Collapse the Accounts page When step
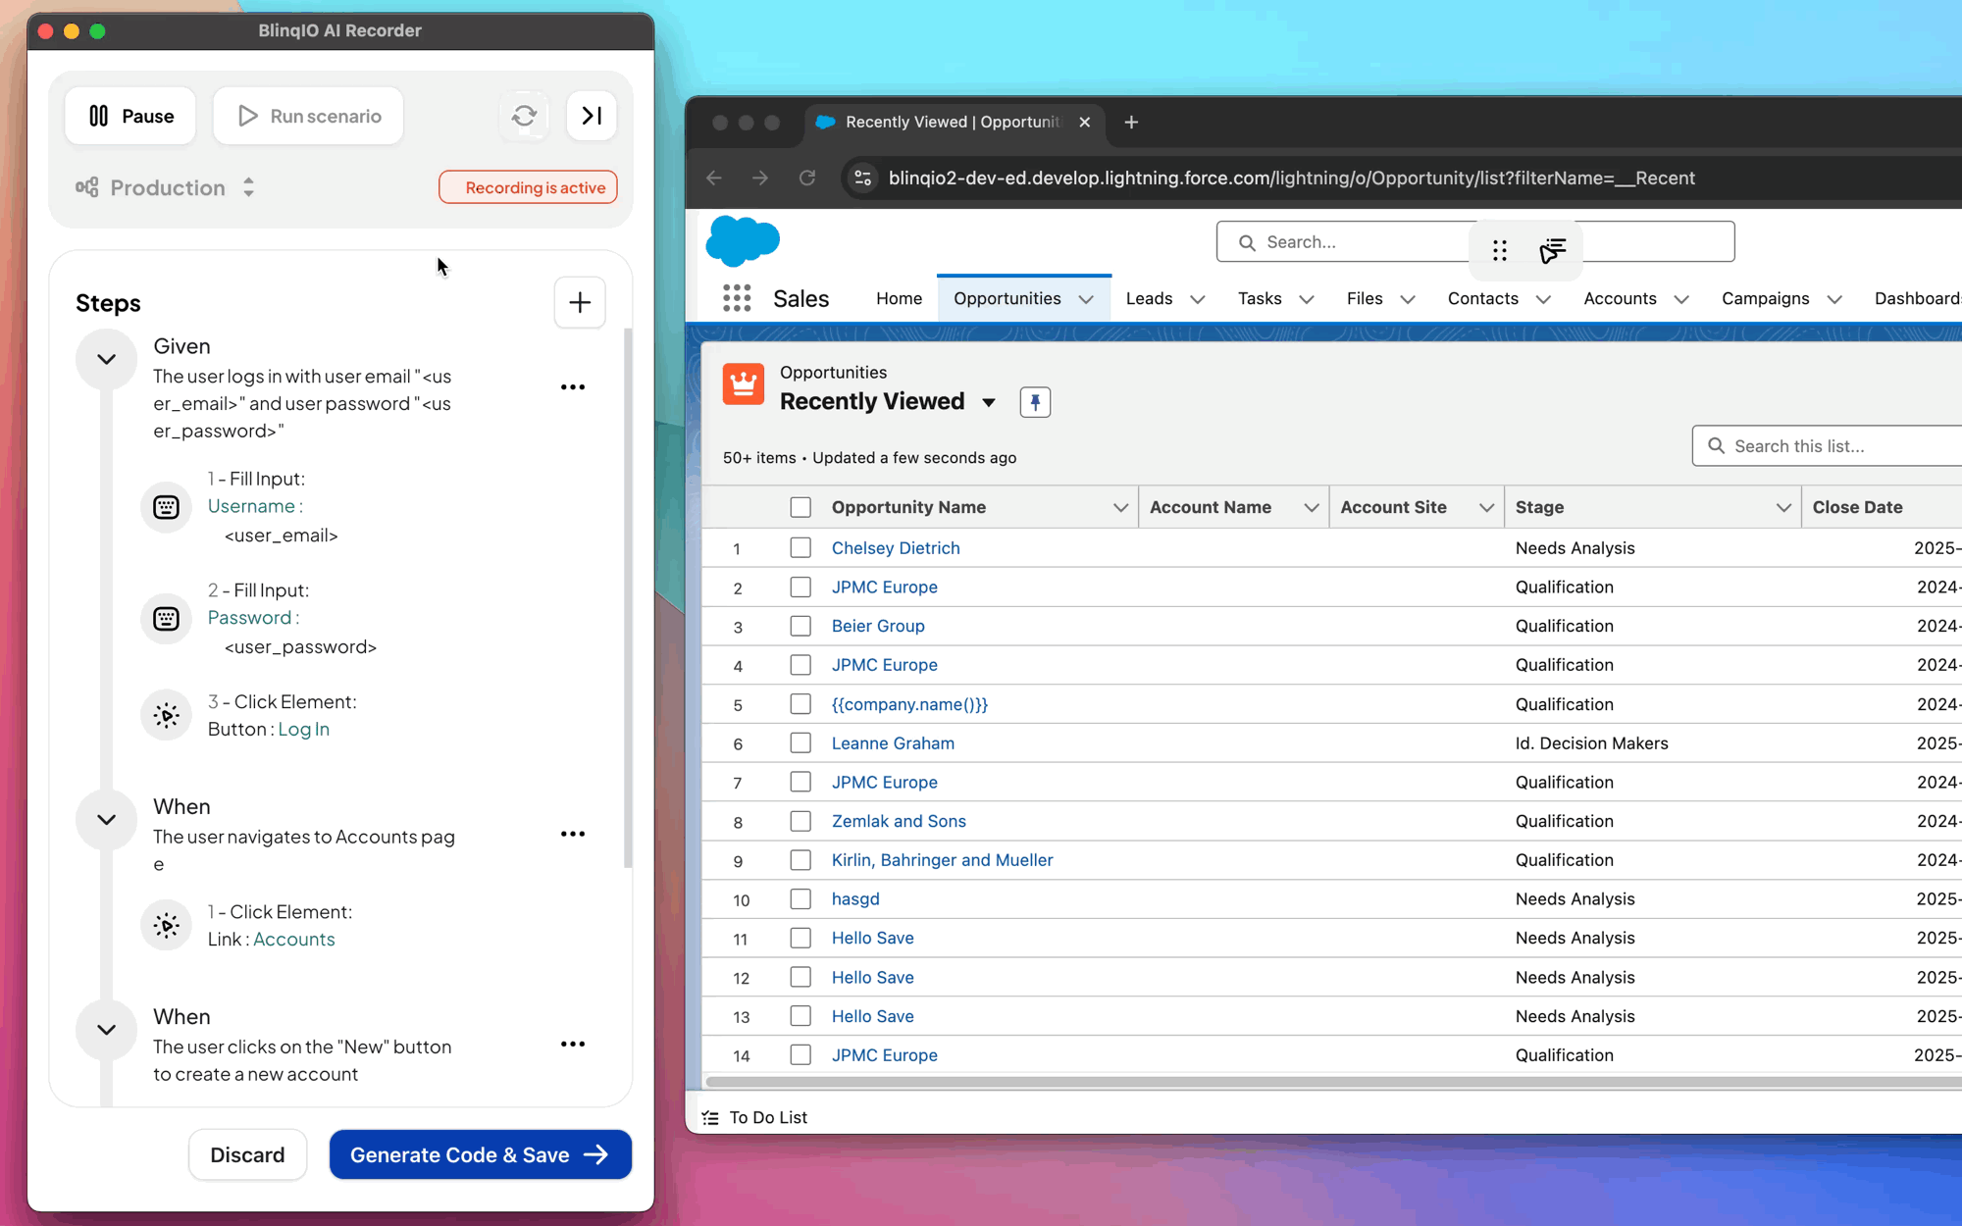Screen dimensions: 1962x1226 coord(106,819)
